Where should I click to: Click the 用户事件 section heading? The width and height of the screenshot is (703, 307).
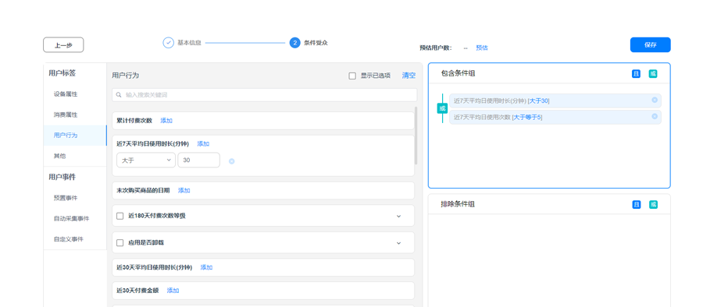[62, 177]
